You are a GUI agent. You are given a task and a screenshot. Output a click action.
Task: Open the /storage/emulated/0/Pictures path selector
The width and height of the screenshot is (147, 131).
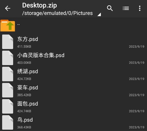(x=57, y=13)
